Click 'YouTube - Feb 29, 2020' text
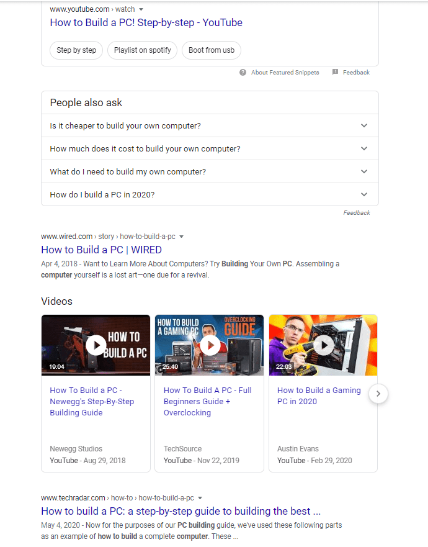The width and height of the screenshot is (428, 547). pyautogui.click(x=314, y=461)
